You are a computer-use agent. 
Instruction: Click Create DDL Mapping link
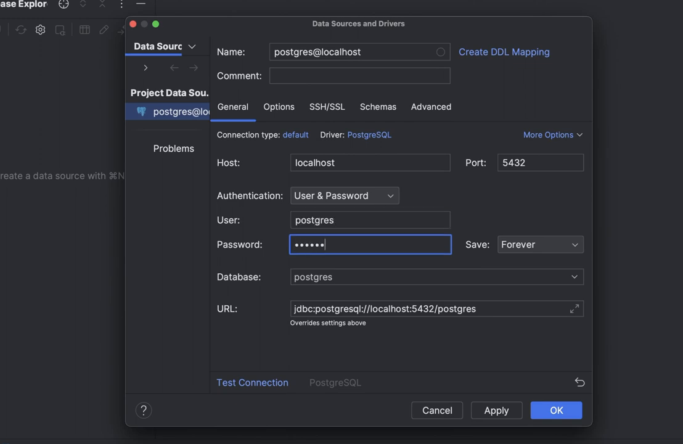click(504, 52)
